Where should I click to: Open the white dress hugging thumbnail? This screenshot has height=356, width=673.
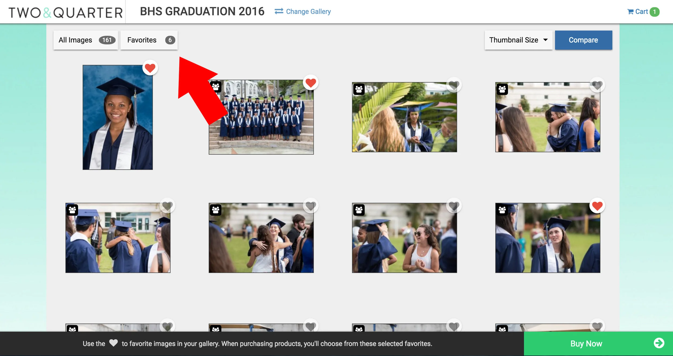point(261,238)
